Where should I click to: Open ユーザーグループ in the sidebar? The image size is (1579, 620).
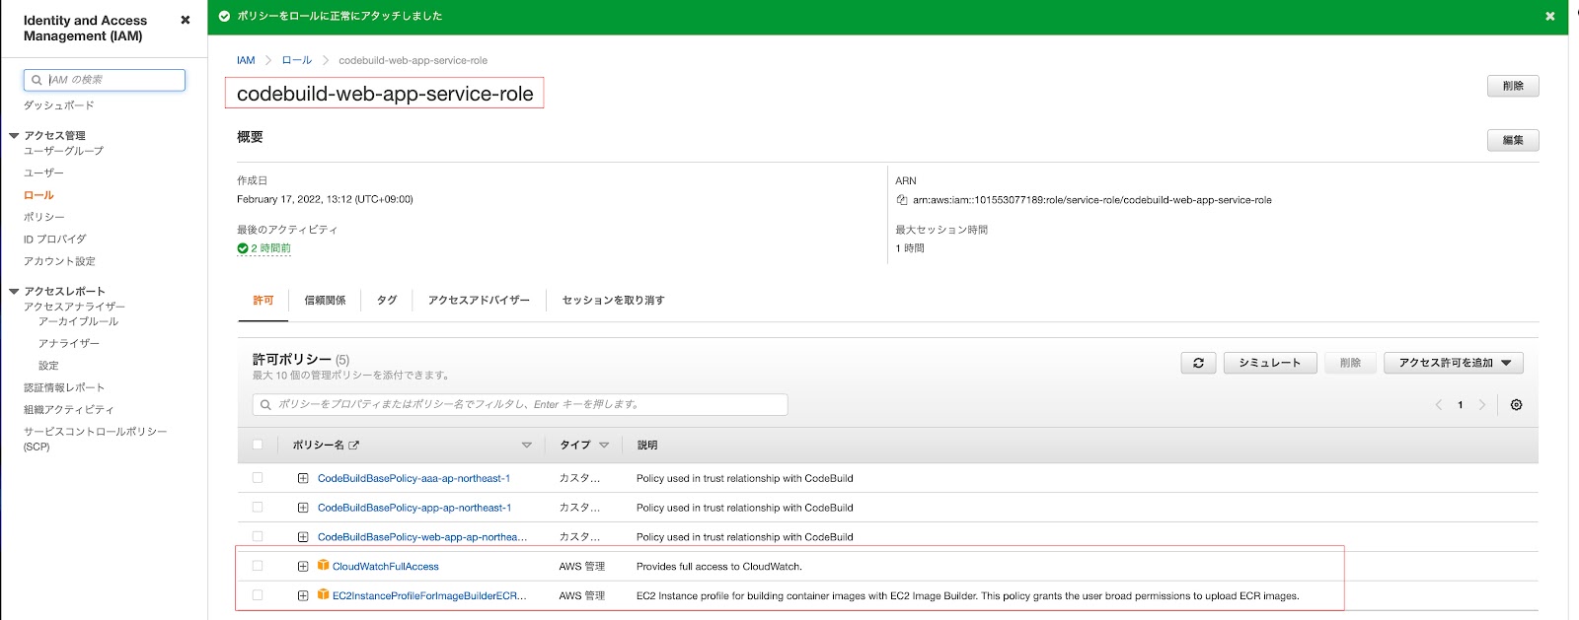[63, 151]
